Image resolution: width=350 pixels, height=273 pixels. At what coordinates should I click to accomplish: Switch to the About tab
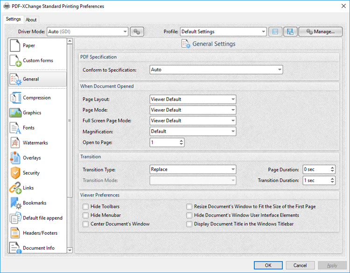[x=31, y=20]
